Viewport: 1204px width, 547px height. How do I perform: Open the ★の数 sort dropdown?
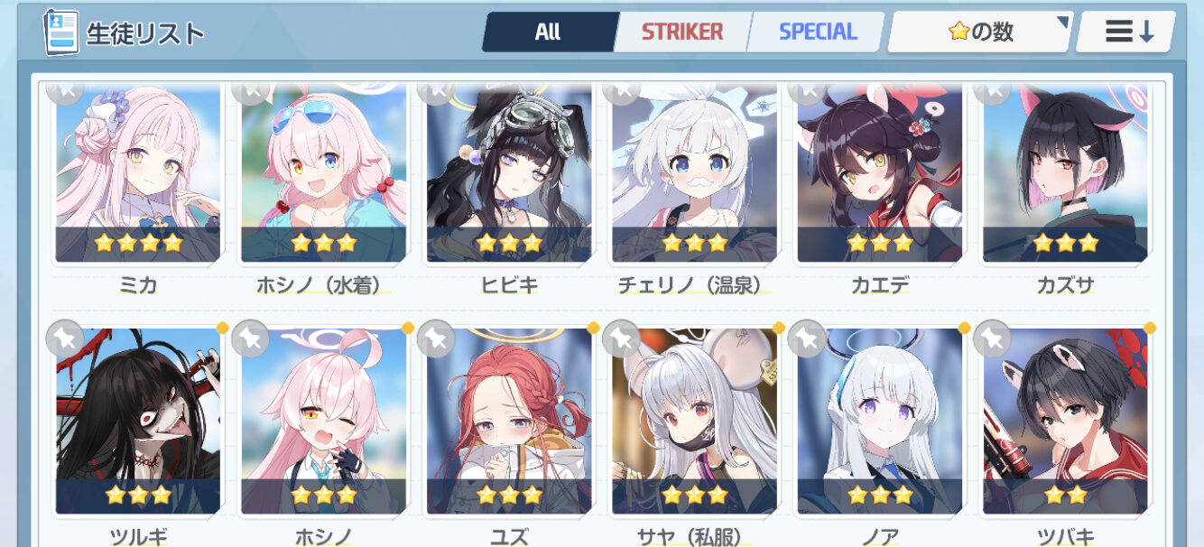pyautogui.click(x=980, y=32)
